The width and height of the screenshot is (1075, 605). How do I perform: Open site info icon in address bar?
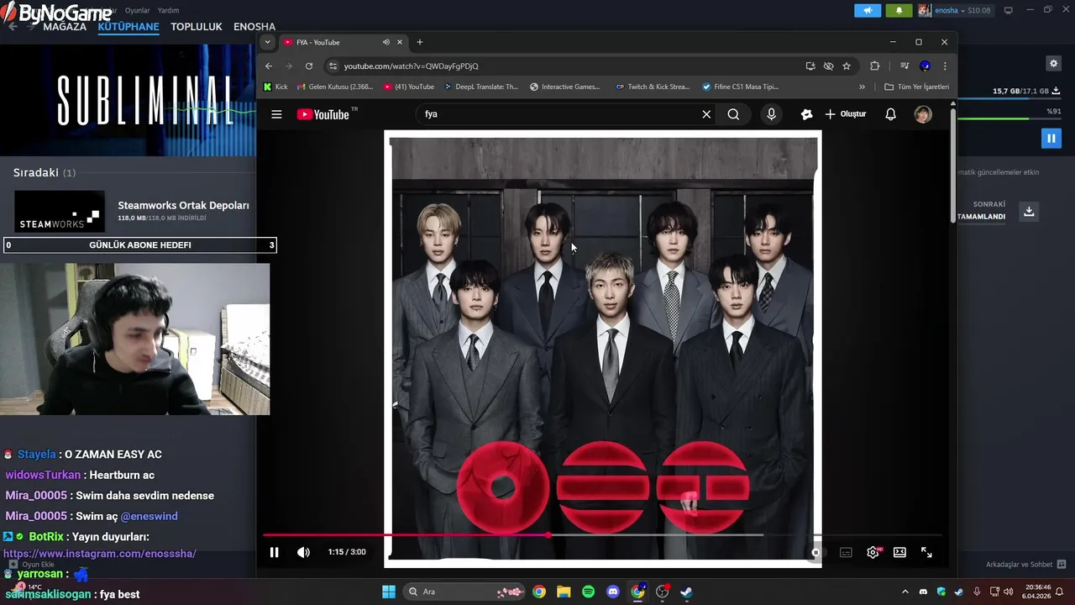[333, 66]
